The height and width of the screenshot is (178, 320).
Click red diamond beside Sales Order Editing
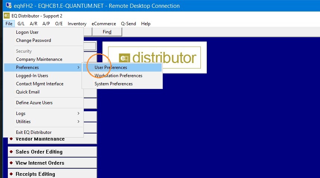[11, 152]
